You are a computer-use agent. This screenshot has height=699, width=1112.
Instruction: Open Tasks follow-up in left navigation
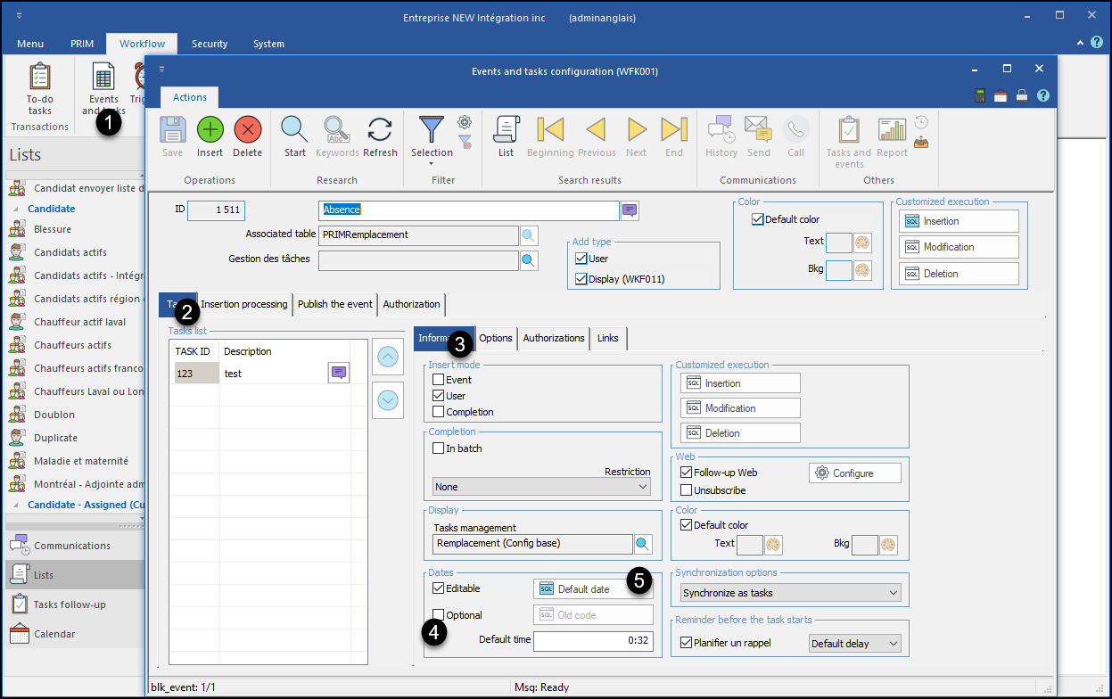click(70, 604)
